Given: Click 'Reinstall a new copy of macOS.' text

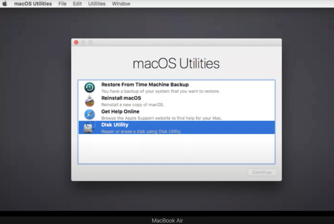Looking at the screenshot, I should (x=132, y=105).
